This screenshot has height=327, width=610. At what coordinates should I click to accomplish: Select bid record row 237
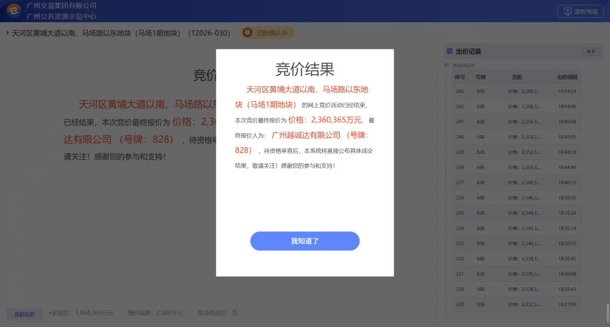click(x=517, y=183)
